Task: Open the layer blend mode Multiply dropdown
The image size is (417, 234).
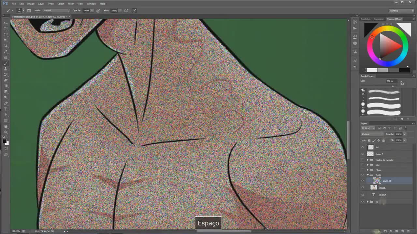Action: [x=373, y=134]
